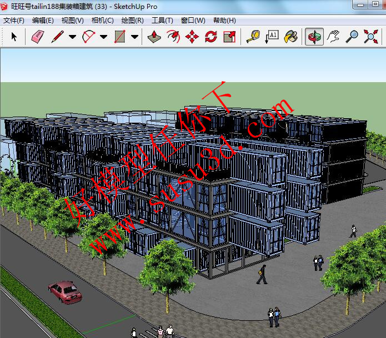
Task: Maximize the SketchUp Pro window
Action: (x=375, y=4)
